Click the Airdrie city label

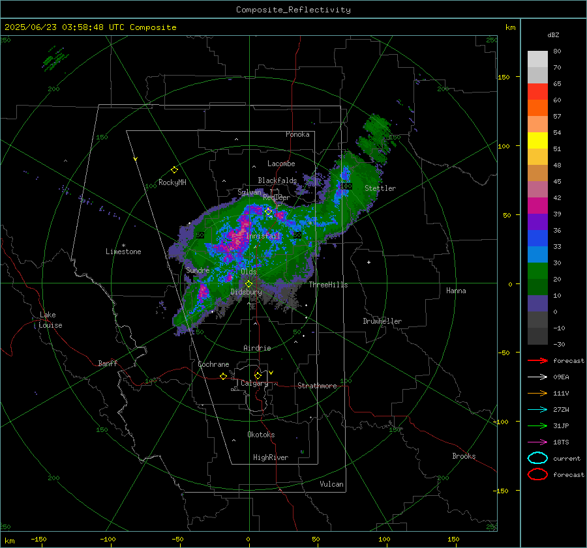click(x=257, y=348)
